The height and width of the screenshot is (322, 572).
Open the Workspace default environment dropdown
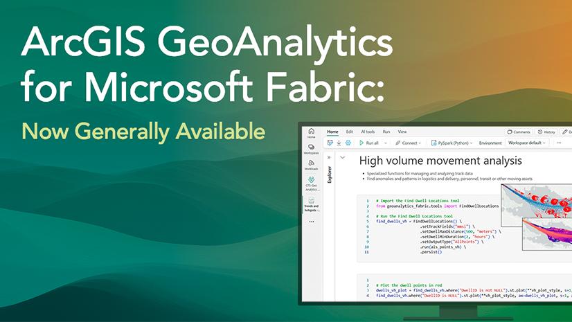(x=527, y=143)
